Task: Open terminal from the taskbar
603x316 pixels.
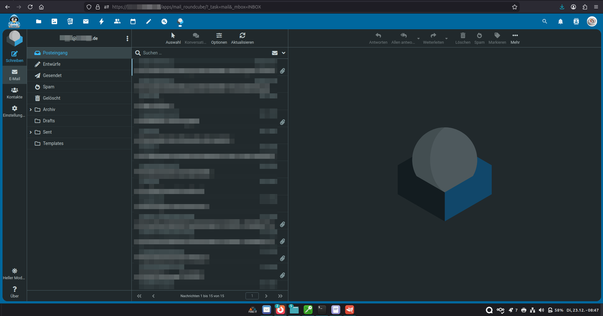Action: [322, 310]
